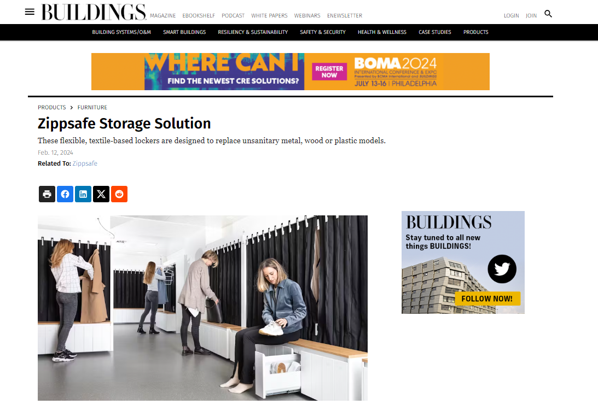Open the Login link
The image size is (598, 410).
511,16
